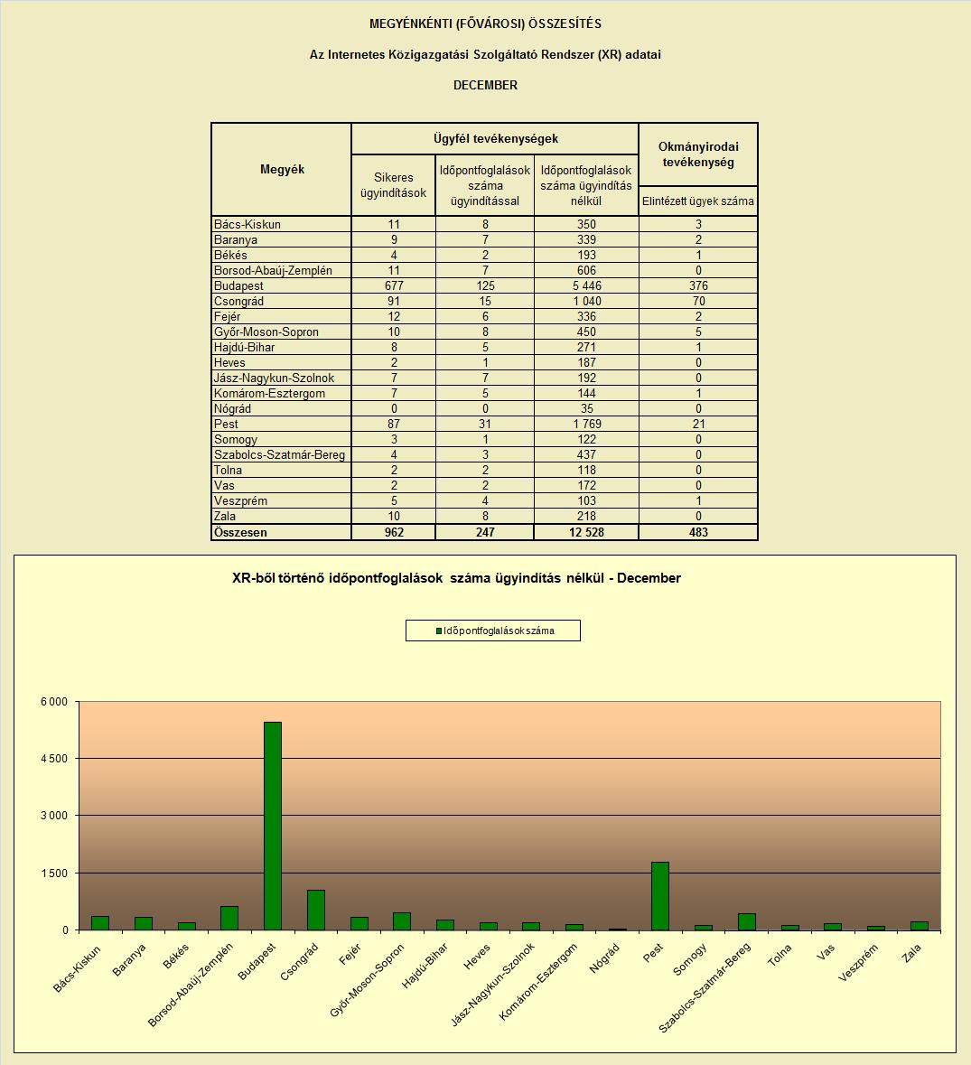Click the green legend color marker
The width and height of the screenshot is (971, 1065).
coord(439,631)
